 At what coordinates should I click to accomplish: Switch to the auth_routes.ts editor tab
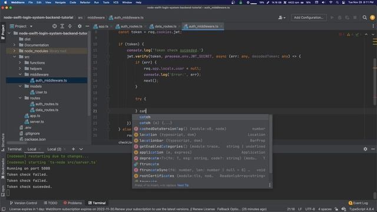pyautogui.click(x=129, y=26)
